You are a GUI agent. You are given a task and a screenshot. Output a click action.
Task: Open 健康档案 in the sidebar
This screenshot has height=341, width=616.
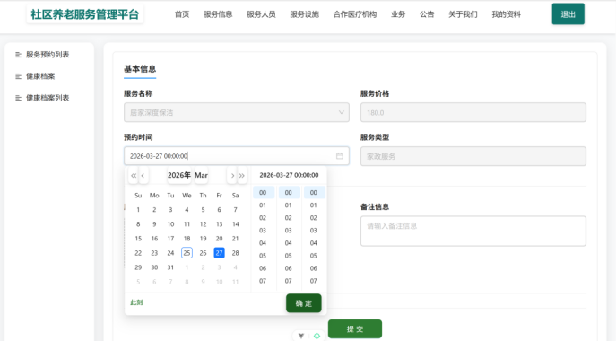(x=40, y=76)
